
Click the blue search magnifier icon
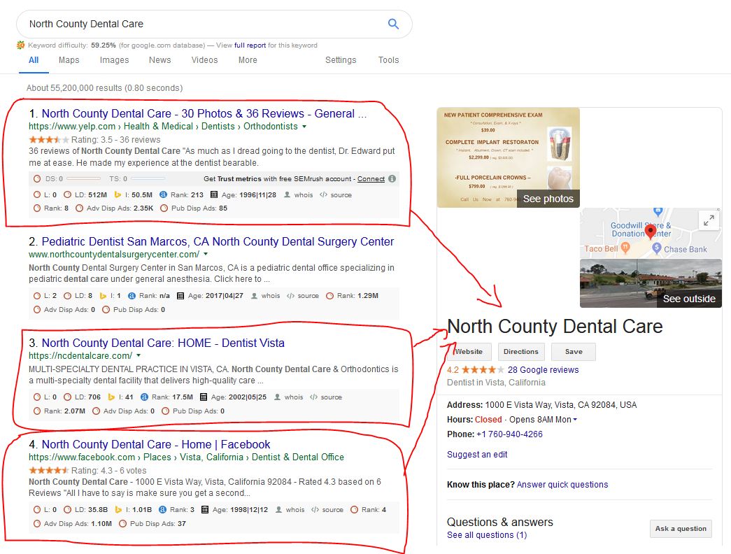(x=393, y=24)
